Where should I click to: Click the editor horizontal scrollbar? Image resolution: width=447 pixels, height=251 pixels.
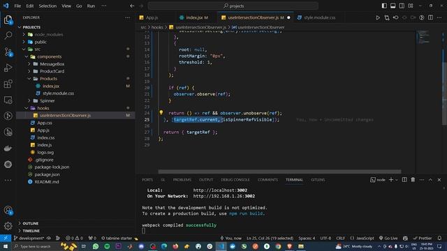[x=279, y=172]
